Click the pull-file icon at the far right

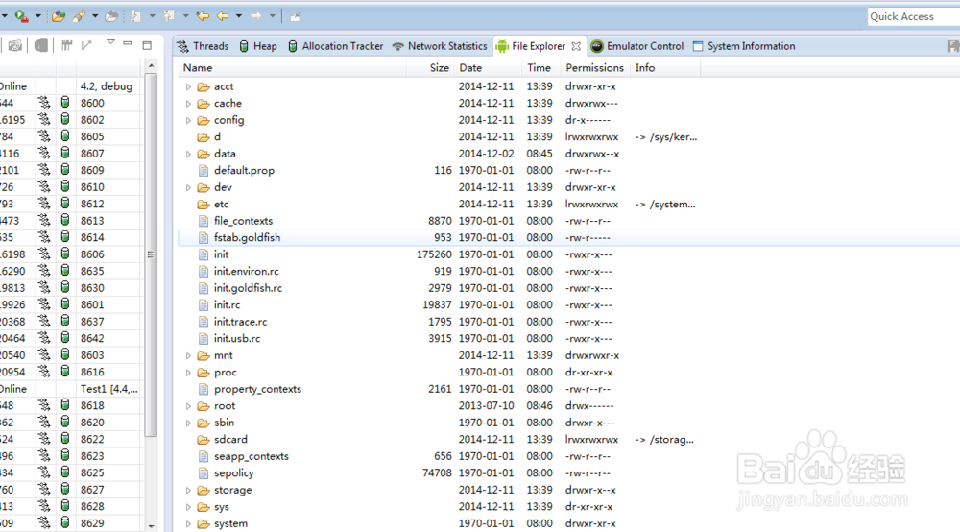click(953, 46)
